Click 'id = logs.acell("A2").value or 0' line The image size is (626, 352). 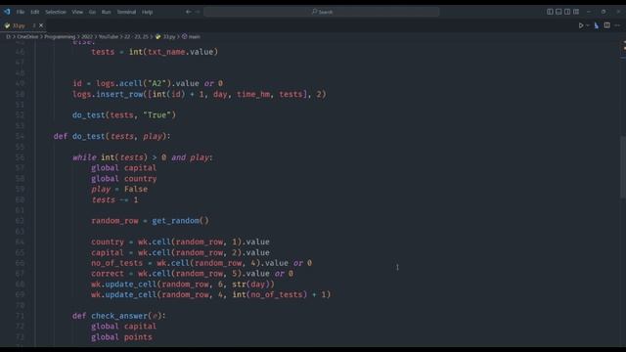[x=148, y=83]
